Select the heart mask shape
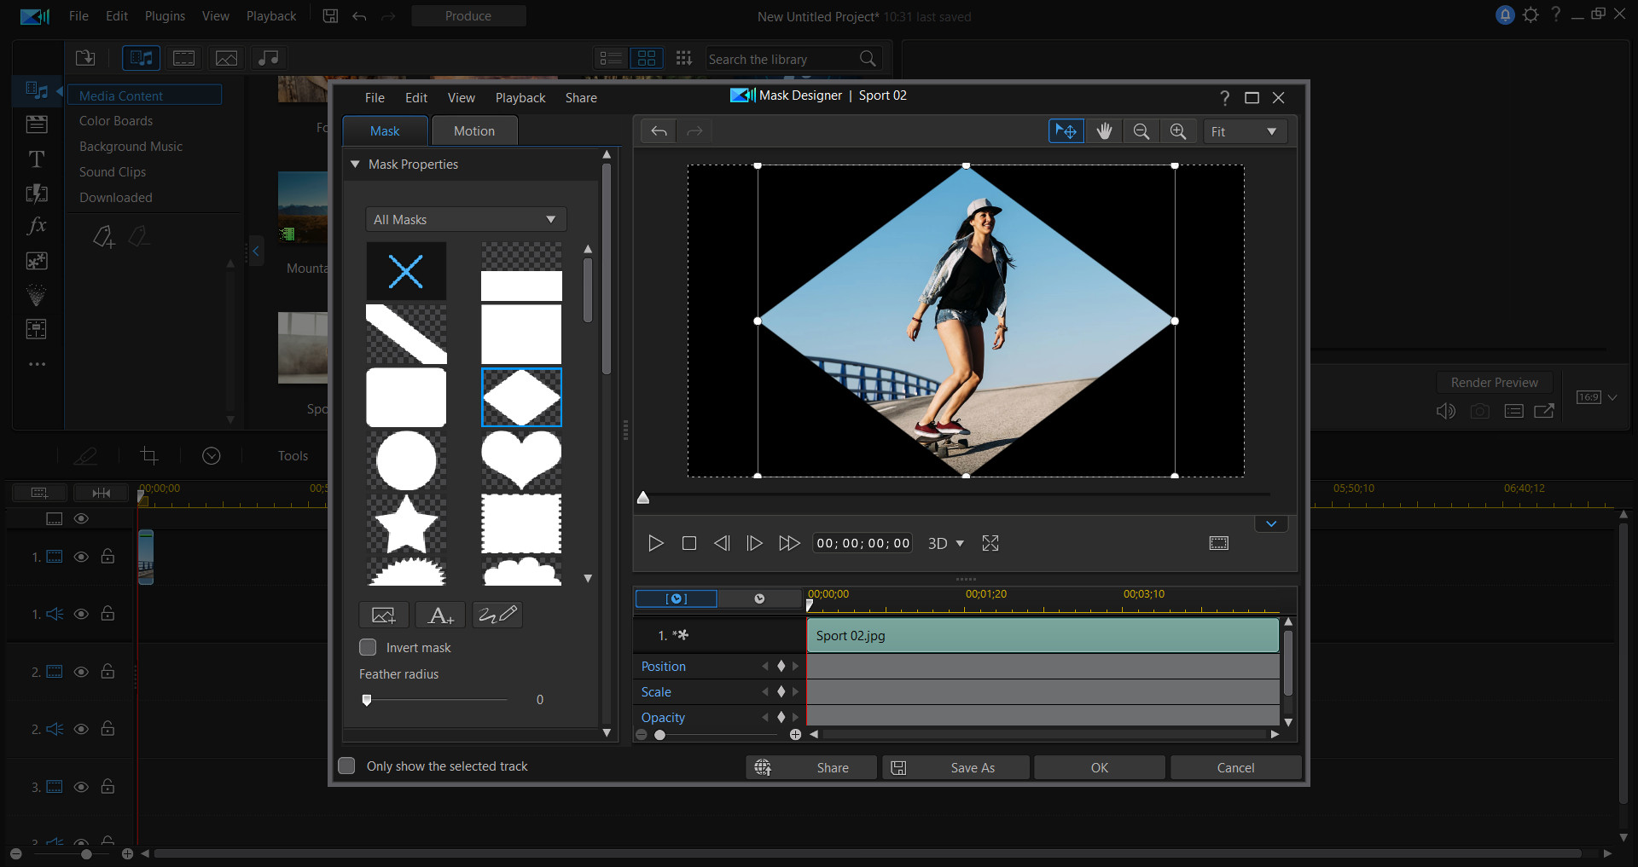The height and width of the screenshot is (867, 1638). 521,460
